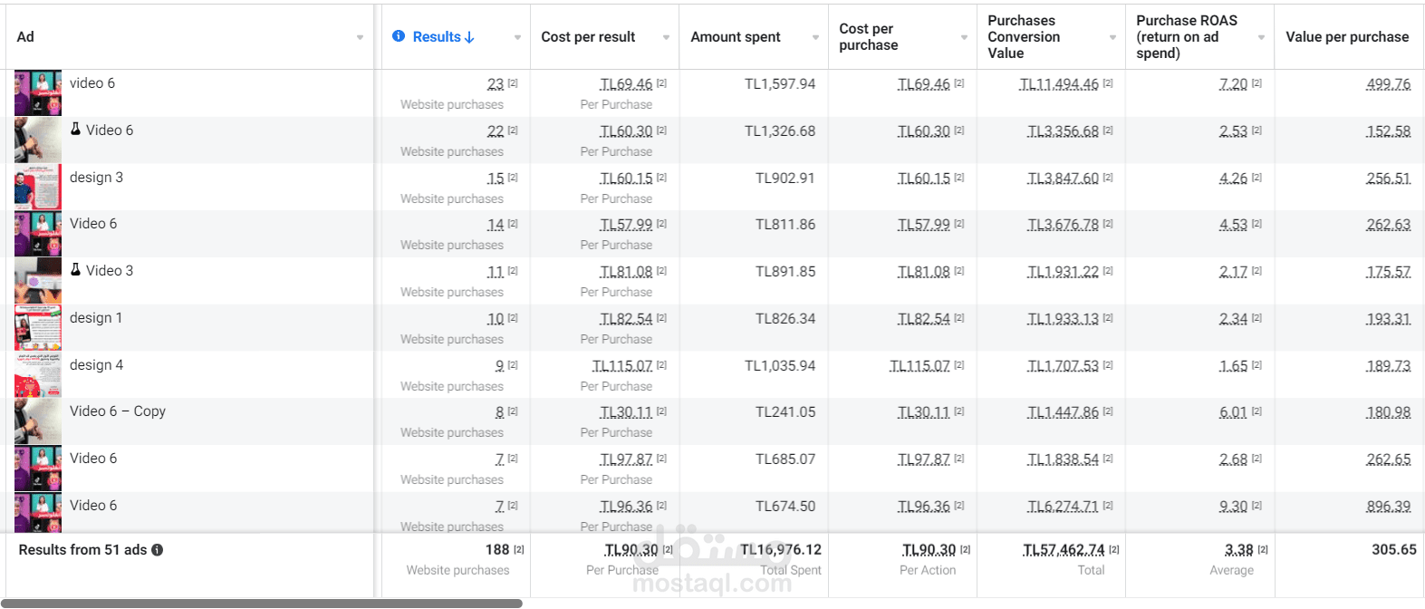Image resolution: width=1425 pixels, height=609 pixels.
Task: Click the footnote [2] marker beside 7.20 ROAS
Action: point(1257,83)
